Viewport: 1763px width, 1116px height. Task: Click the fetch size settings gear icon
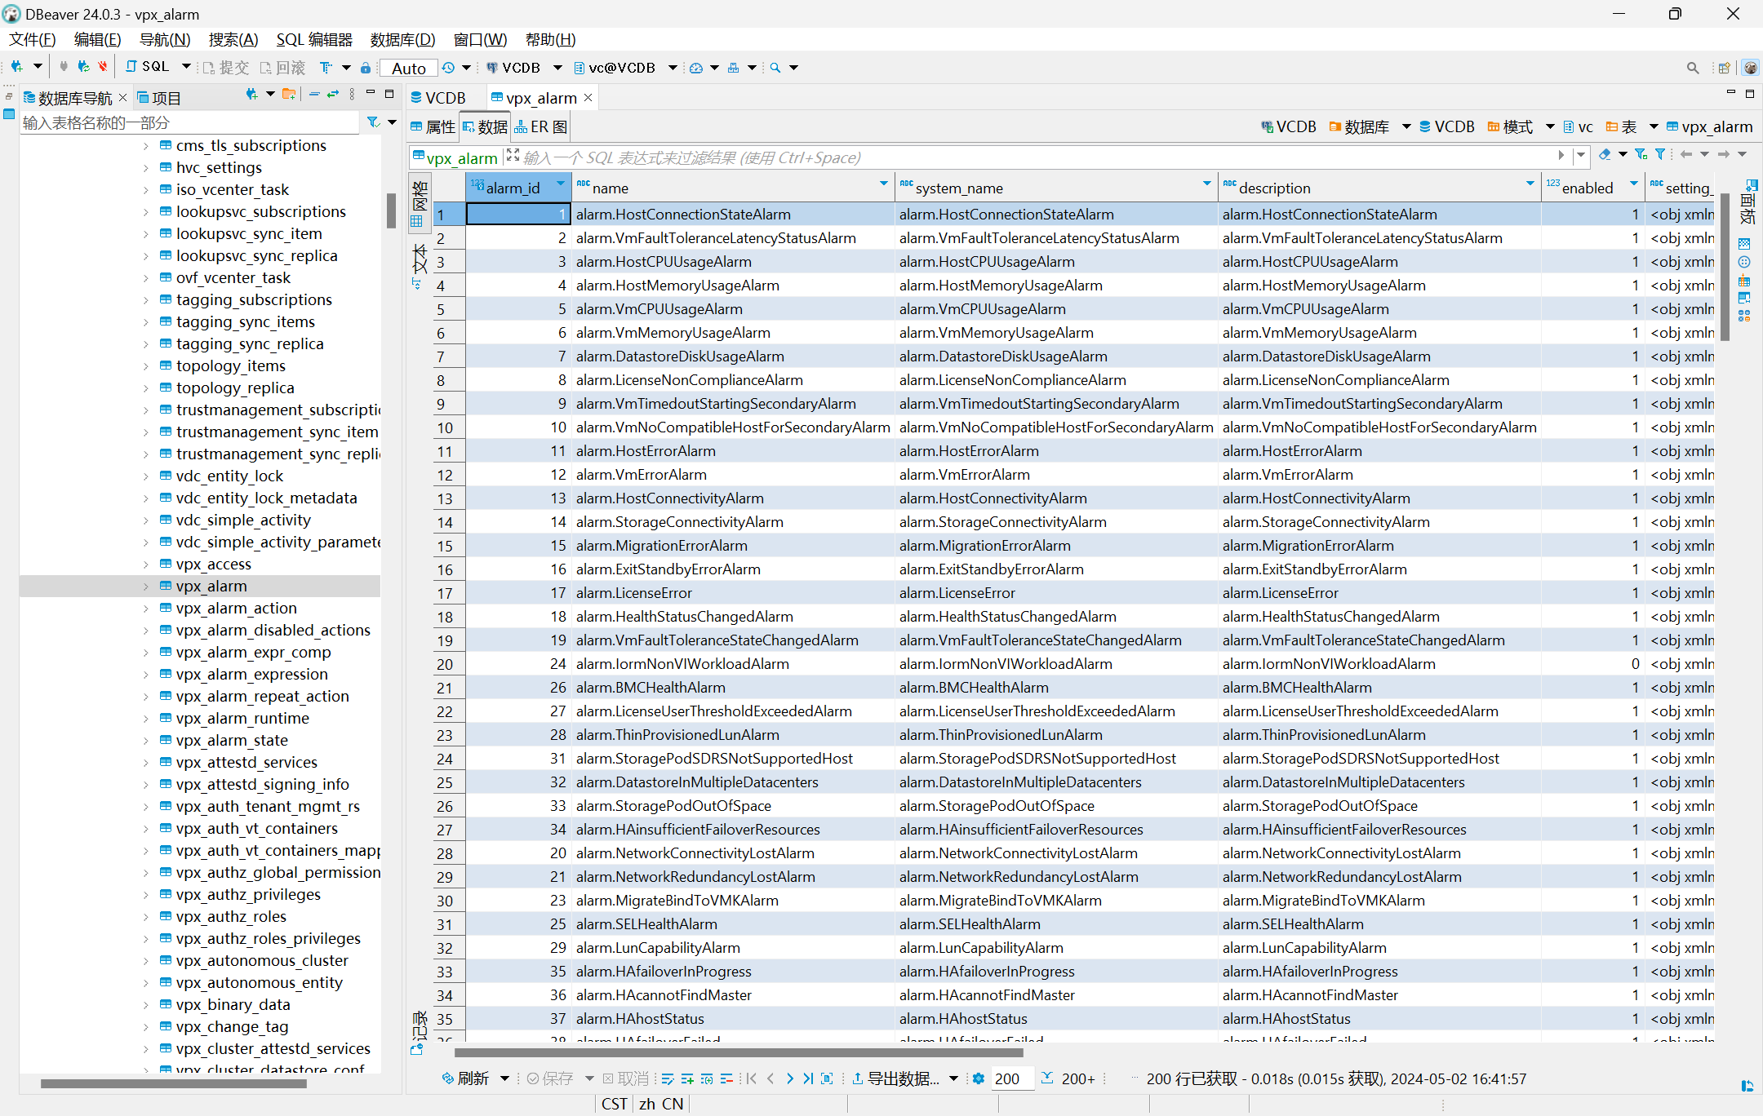(x=978, y=1078)
